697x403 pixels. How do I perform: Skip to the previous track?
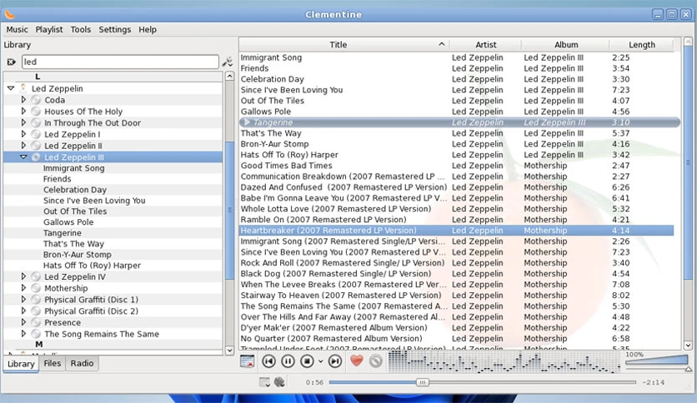pyautogui.click(x=269, y=361)
